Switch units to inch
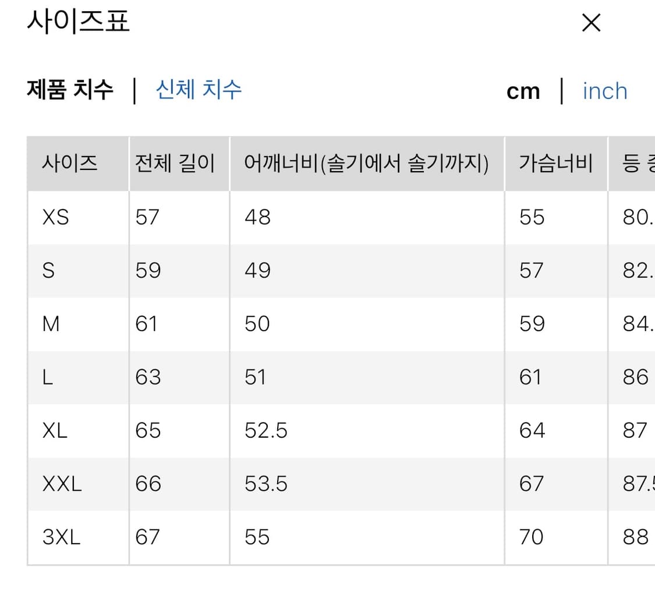Screen dimensions: 655x596 point(604,91)
